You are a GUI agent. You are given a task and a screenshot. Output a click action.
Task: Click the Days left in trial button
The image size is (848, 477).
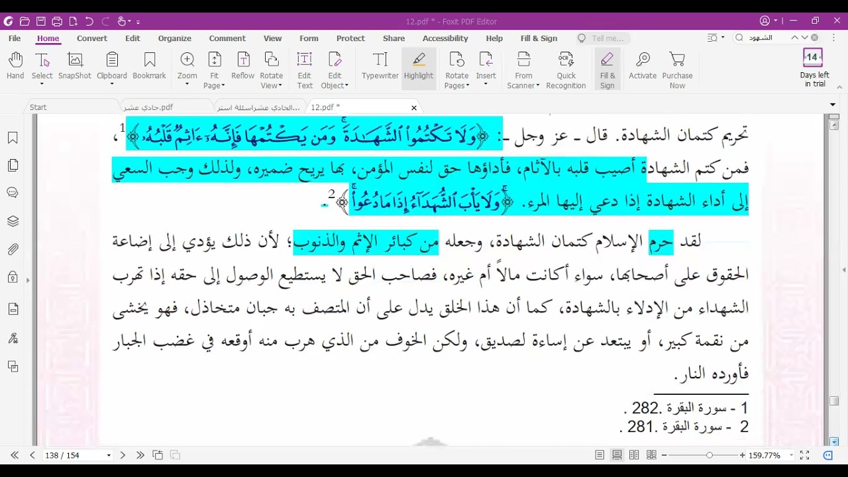[814, 68]
